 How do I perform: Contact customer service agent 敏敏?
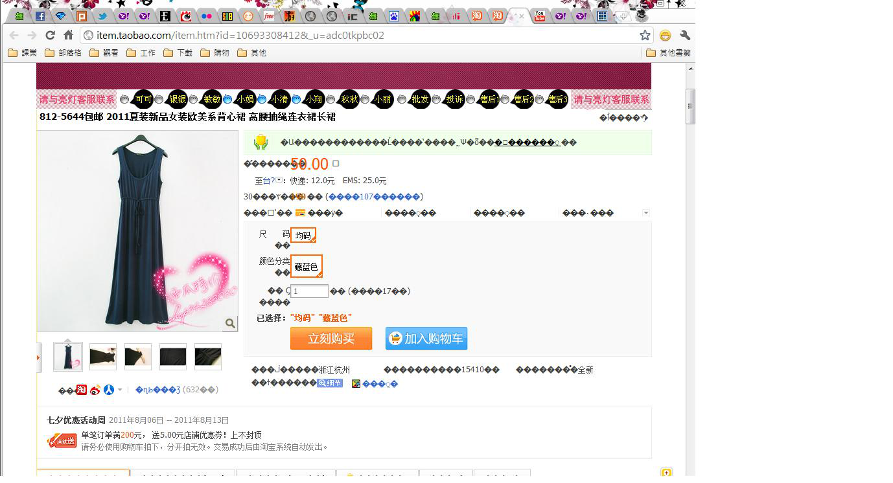pyautogui.click(x=212, y=99)
